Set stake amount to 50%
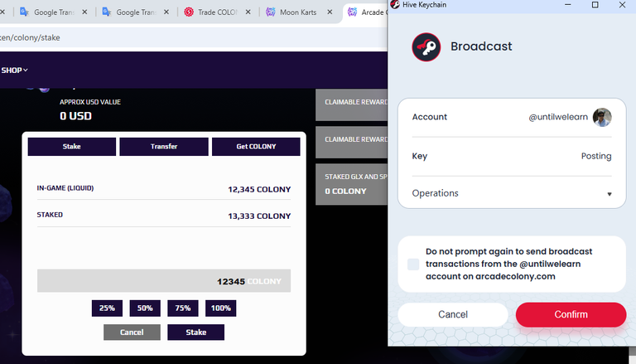 pyautogui.click(x=145, y=308)
